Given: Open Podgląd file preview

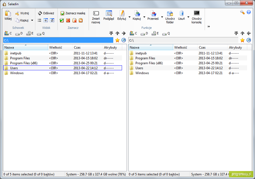Looking at the screenshot, I should (109, 15).
